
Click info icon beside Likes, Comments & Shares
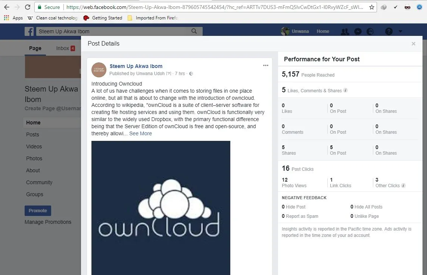(345, 90)
